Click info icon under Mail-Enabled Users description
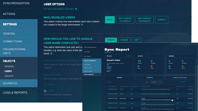 coord(82,25)
